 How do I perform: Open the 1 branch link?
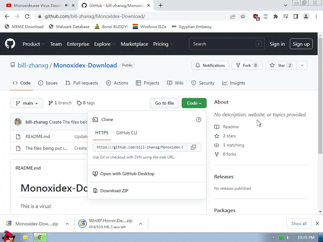click(x=60, y=103)
